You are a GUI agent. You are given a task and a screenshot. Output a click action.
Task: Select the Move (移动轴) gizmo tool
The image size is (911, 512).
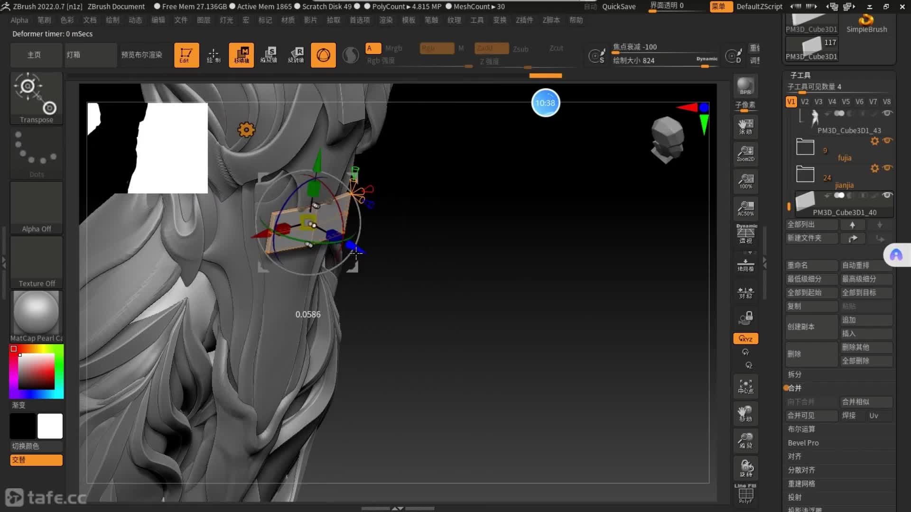tap(241, 55)
